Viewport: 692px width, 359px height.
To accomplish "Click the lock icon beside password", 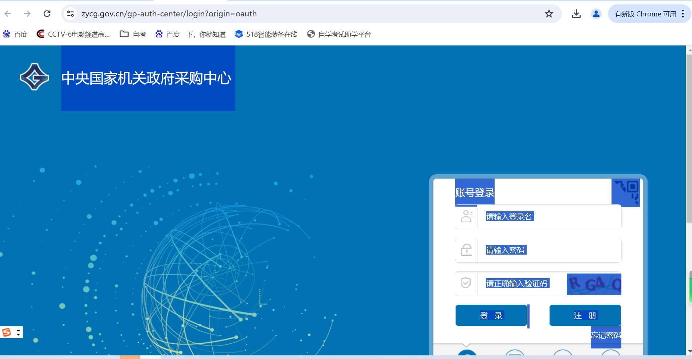I will (466, 250).
